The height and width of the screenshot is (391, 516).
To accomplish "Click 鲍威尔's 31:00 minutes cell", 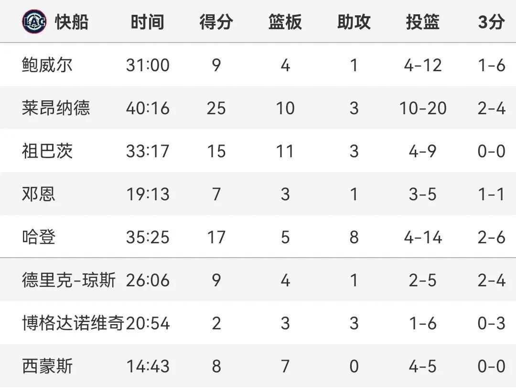I will [x=148, y=65].
